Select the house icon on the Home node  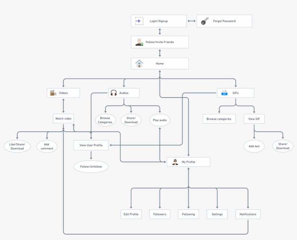(x=138, y=63)
